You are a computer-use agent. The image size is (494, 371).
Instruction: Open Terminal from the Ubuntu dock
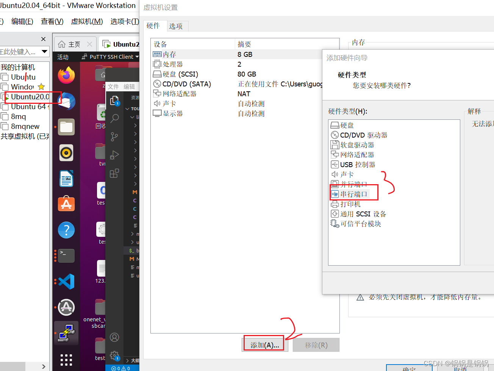click(x=66, y=256)
